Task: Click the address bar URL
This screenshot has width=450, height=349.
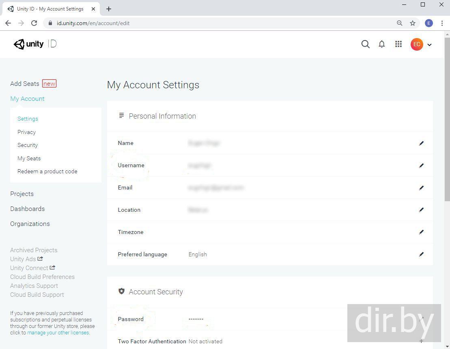Action: click(93, 23)
